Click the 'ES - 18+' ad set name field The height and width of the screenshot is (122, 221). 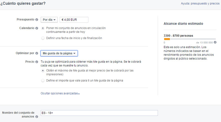pyautogui.click(x=99, y=113)
